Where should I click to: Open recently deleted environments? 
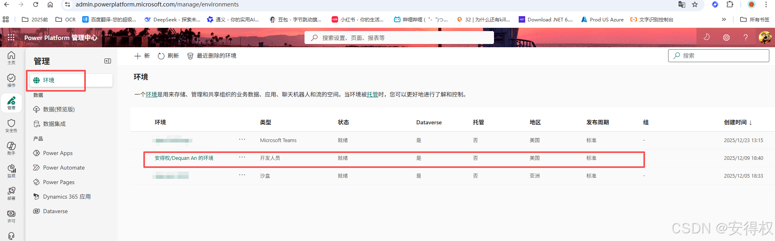(x=212, y=56)
